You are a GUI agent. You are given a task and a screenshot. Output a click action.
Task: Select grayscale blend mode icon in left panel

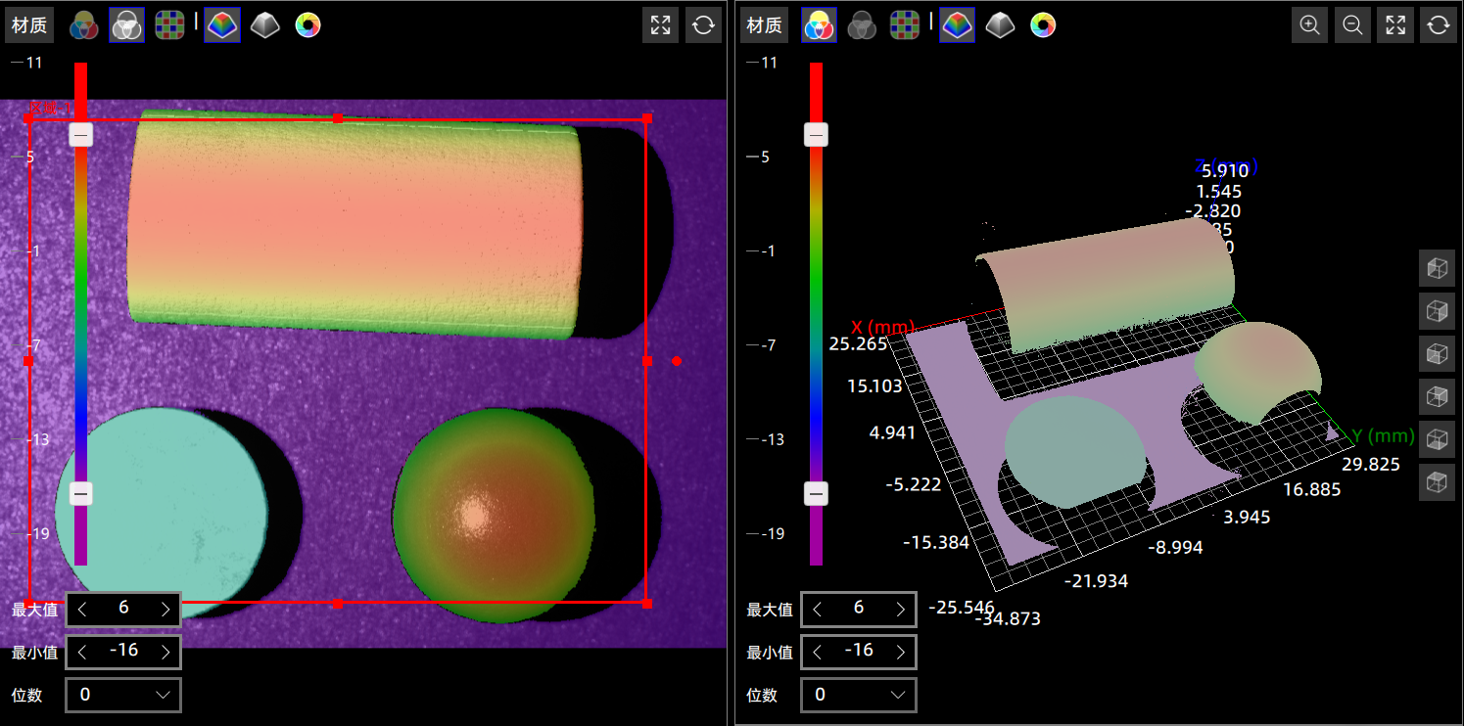[127, 25]
